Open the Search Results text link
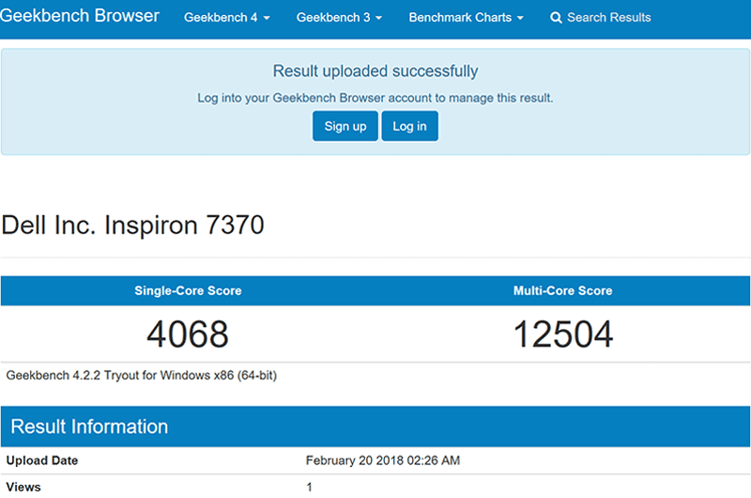751x498 pixels. point(608,18)
